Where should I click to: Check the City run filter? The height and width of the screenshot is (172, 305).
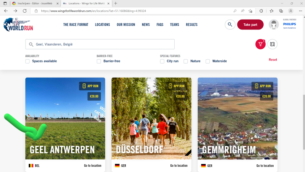pos(162,61)
